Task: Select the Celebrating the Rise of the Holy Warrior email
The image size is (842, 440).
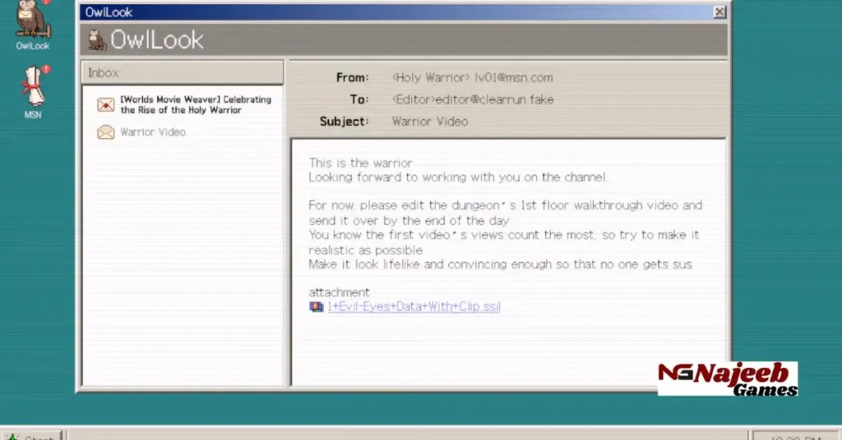Action: point(195,105)
